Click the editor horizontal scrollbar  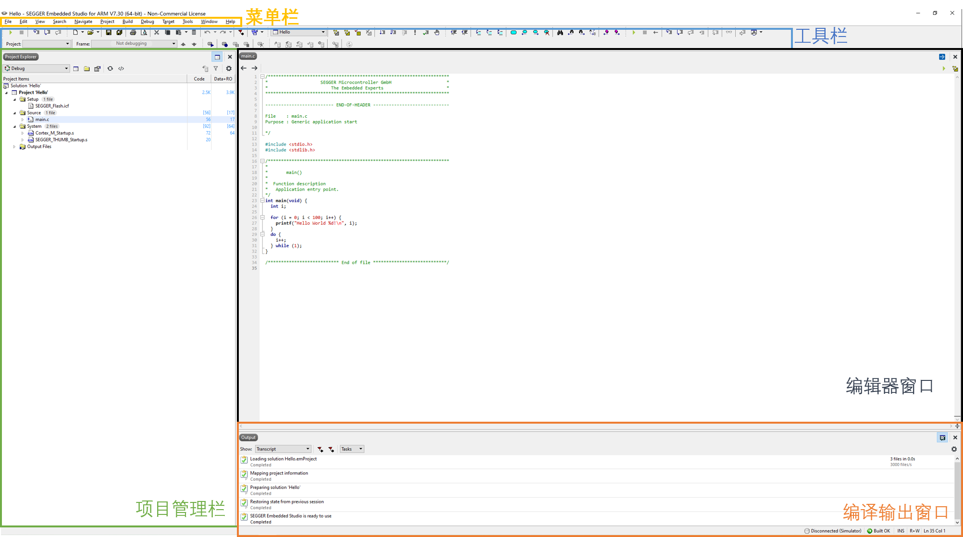tap(596, 426)
